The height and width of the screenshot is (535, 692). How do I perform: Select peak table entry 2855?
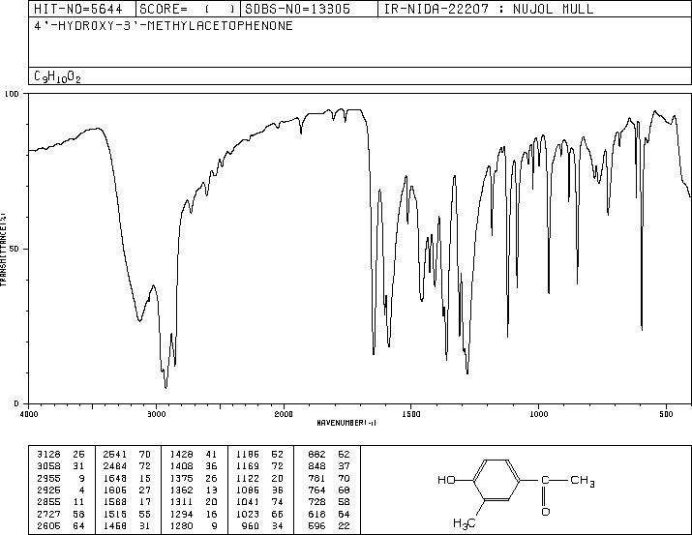(48, 502)
